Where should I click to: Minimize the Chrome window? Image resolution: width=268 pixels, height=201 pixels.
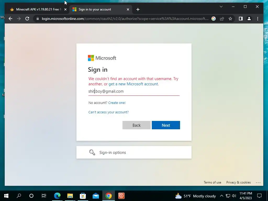pos(233,7)
